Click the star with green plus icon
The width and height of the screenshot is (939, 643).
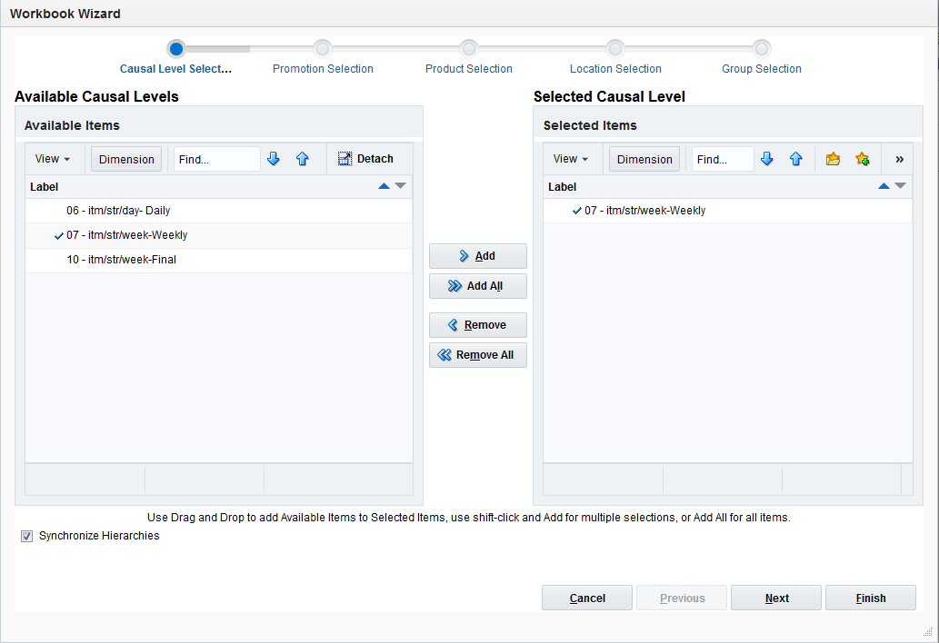click(863, 159)
